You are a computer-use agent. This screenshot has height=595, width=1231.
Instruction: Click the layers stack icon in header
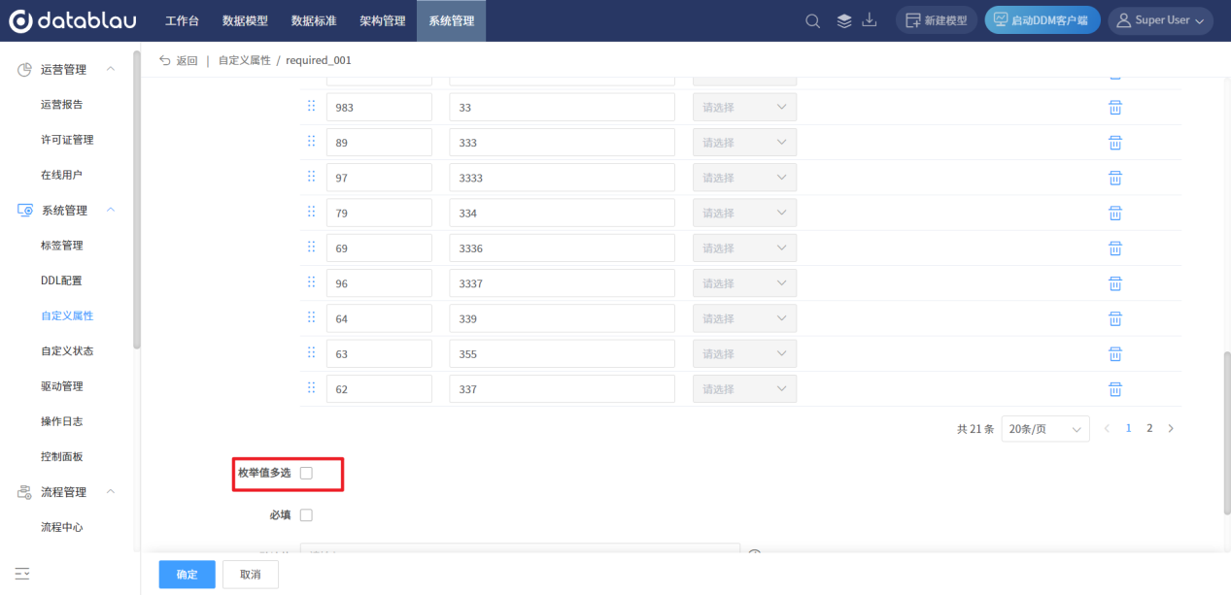point(844,21)
